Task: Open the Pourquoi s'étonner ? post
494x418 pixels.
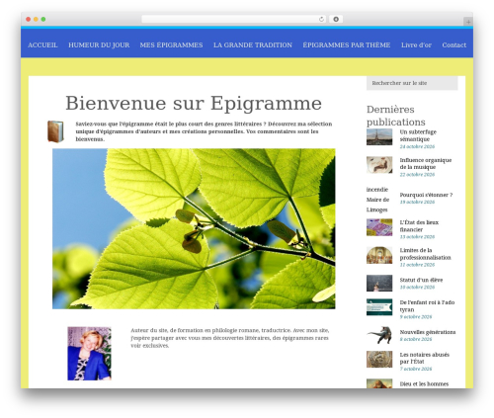Action: coord(426,195)
